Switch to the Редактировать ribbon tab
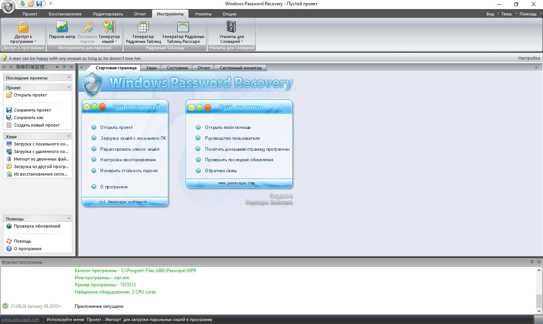 click(x=108, y=14)
